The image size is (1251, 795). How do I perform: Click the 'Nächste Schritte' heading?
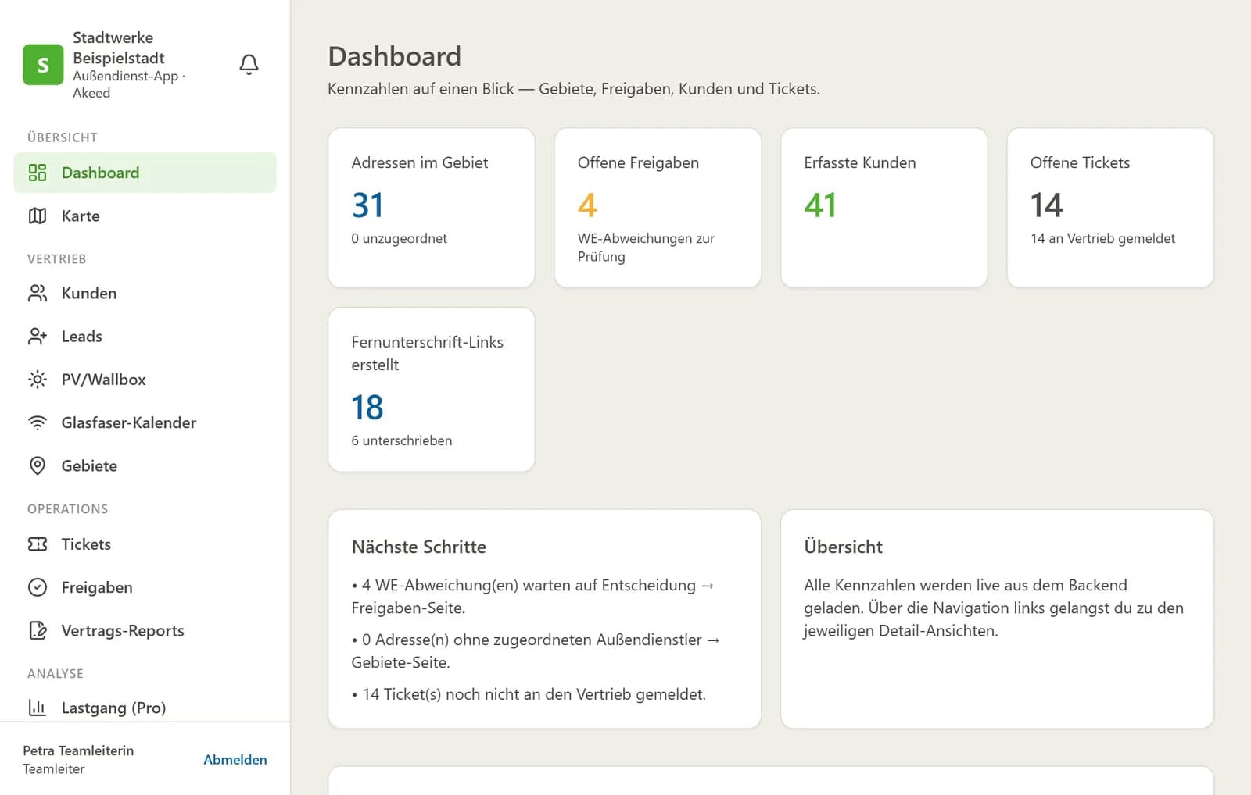[419, 547]
